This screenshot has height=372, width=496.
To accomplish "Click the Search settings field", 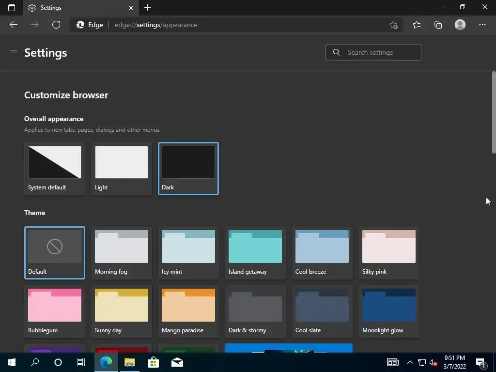I will coord(373,52).
